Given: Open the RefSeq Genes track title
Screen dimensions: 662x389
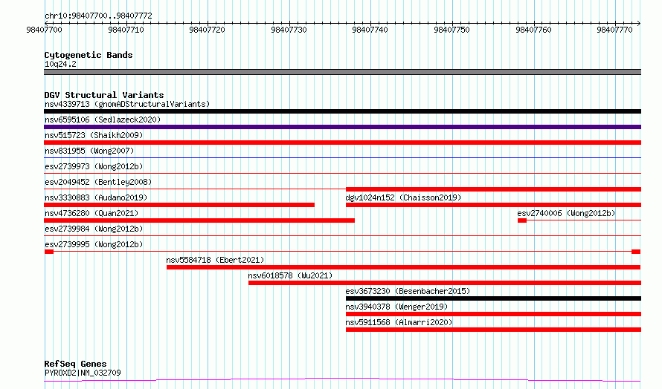Looking at the screenshot, I should (x=75, y=364).
